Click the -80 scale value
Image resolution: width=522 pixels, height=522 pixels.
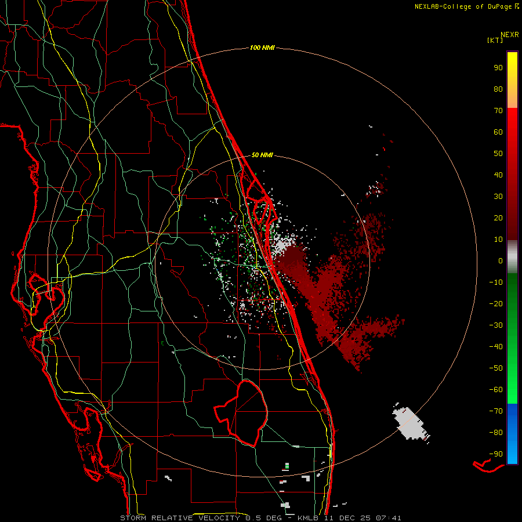[x=496, y=433]
